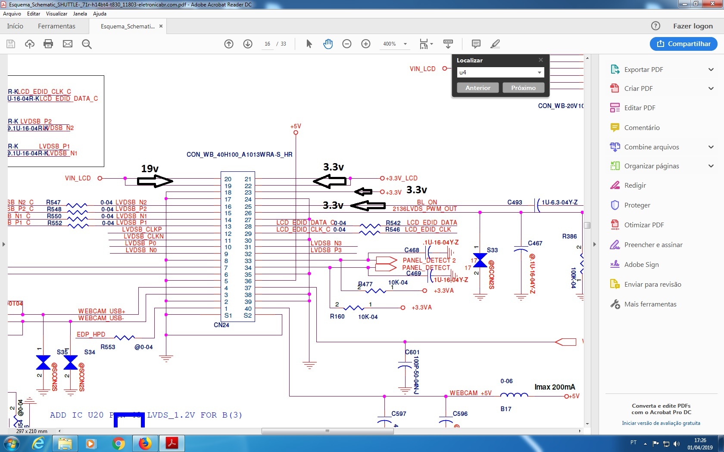724x452 pixels.
Task: Click Fazer logon
Action: [693, 26]
